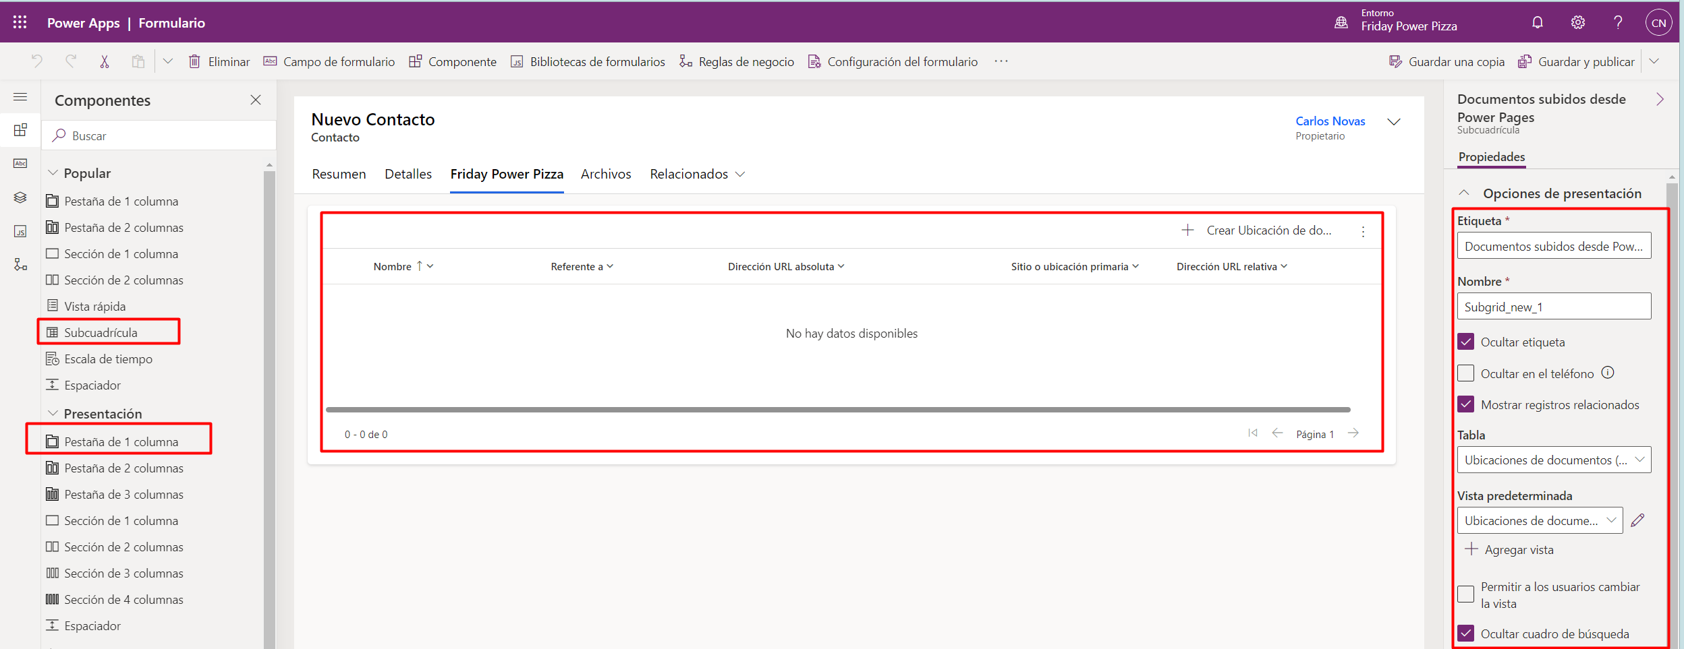Click Crear Ubicación de do... command
The image size is (1684, 649).
(1257, 230)
